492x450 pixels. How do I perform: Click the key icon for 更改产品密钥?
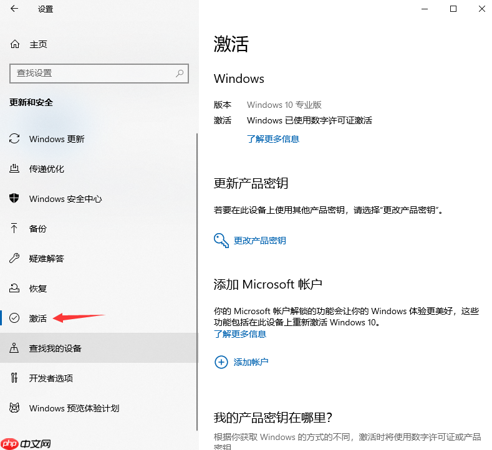point(221,241)
